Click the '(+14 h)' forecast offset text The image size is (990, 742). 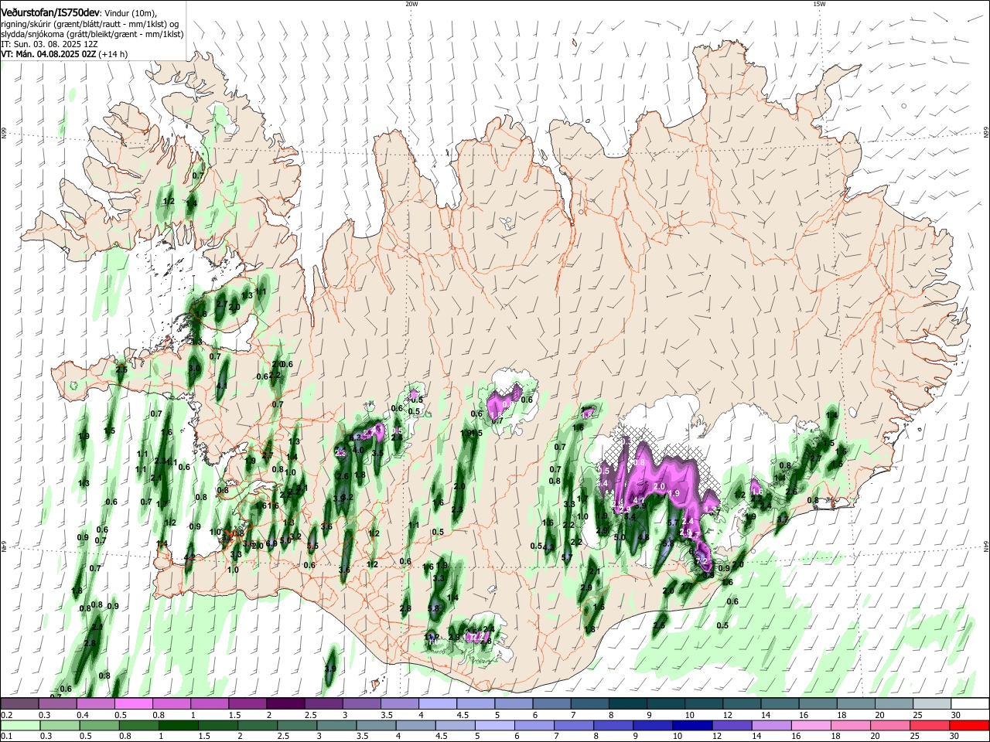(114, 54)
